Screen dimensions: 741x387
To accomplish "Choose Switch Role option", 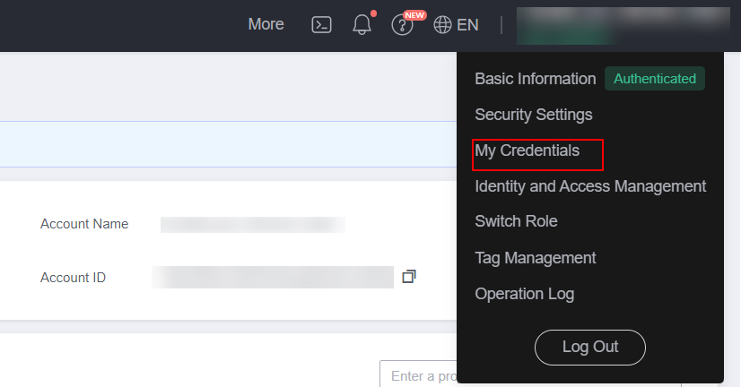I will 516,221.
